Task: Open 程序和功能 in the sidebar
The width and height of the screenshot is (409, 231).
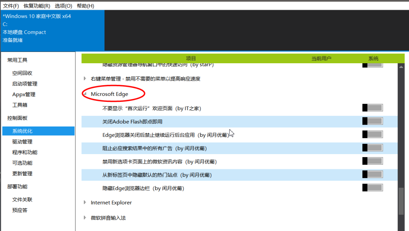Action: pyautogui.click(x=25, y=152)
